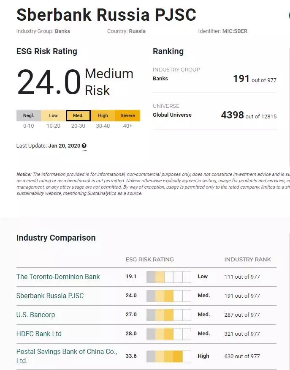Select the highlighted Med. risk segment
The height and width of the screenshot is (370, 290).
78,115
